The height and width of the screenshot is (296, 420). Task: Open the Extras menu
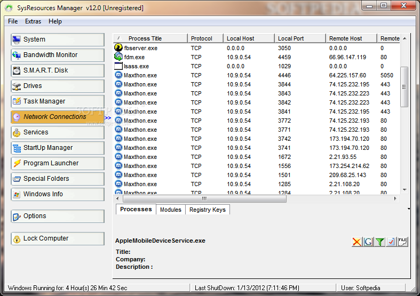pos(33,21)
